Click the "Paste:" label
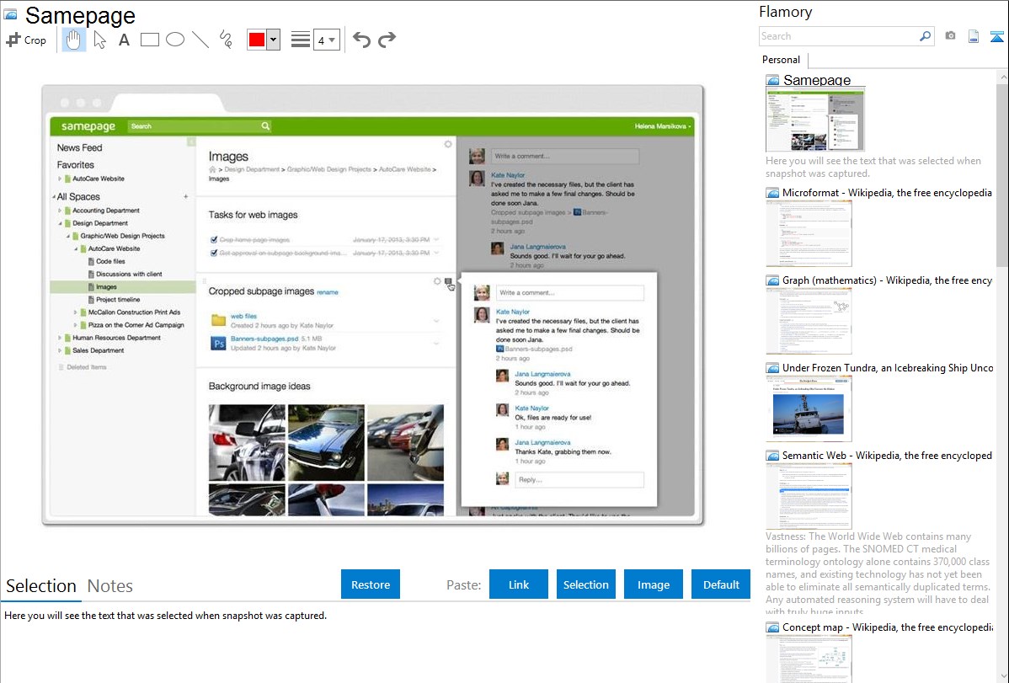This screenshot has height=683, width=1009. tap(464, 584)
